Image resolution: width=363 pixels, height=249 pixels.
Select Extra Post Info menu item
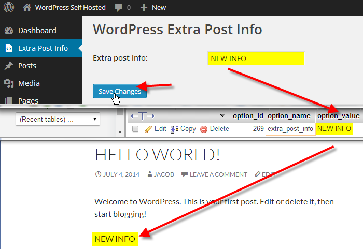[x=43, y=48]
